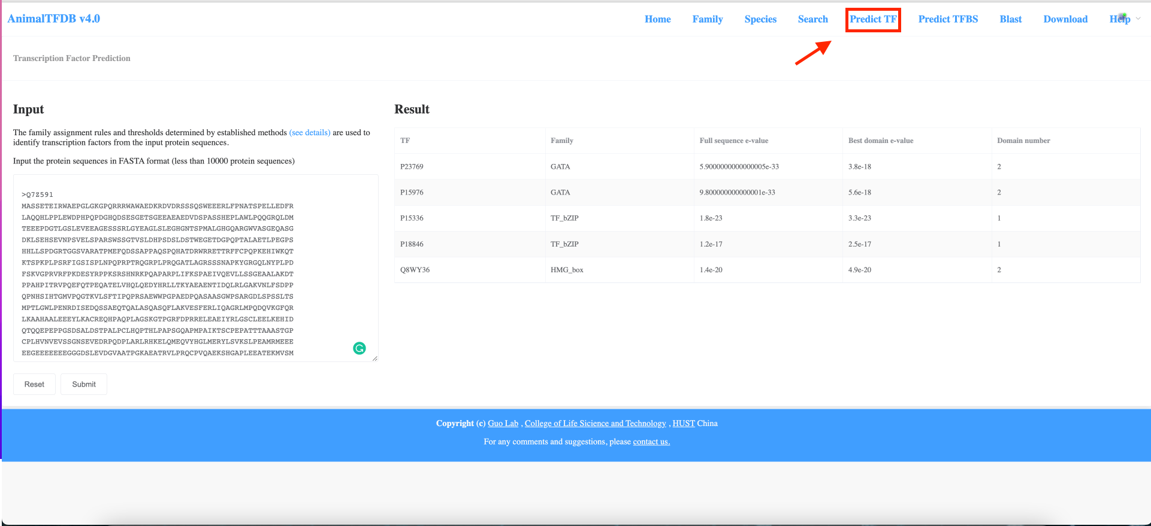1151x526 pixels.
Task: Open the Predict TF tab
Action: (x=873, y=19)
